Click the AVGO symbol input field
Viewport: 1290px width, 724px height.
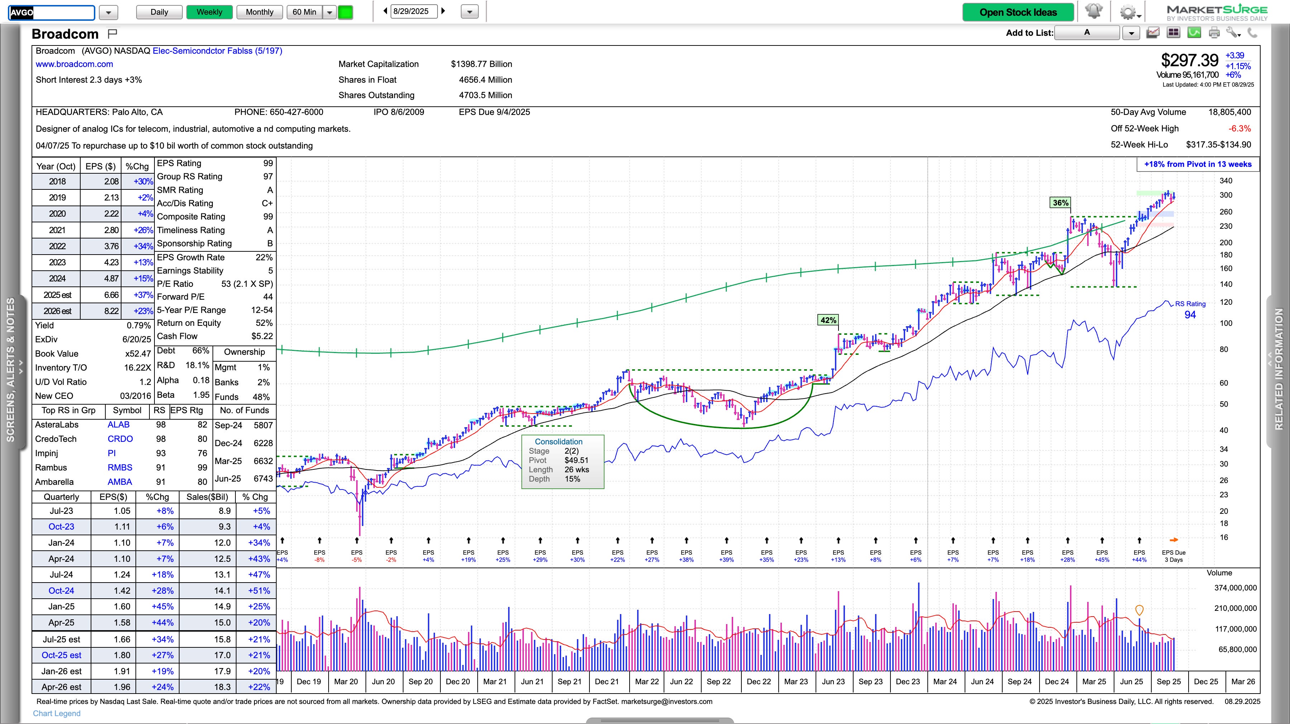(x=52, y=12)
